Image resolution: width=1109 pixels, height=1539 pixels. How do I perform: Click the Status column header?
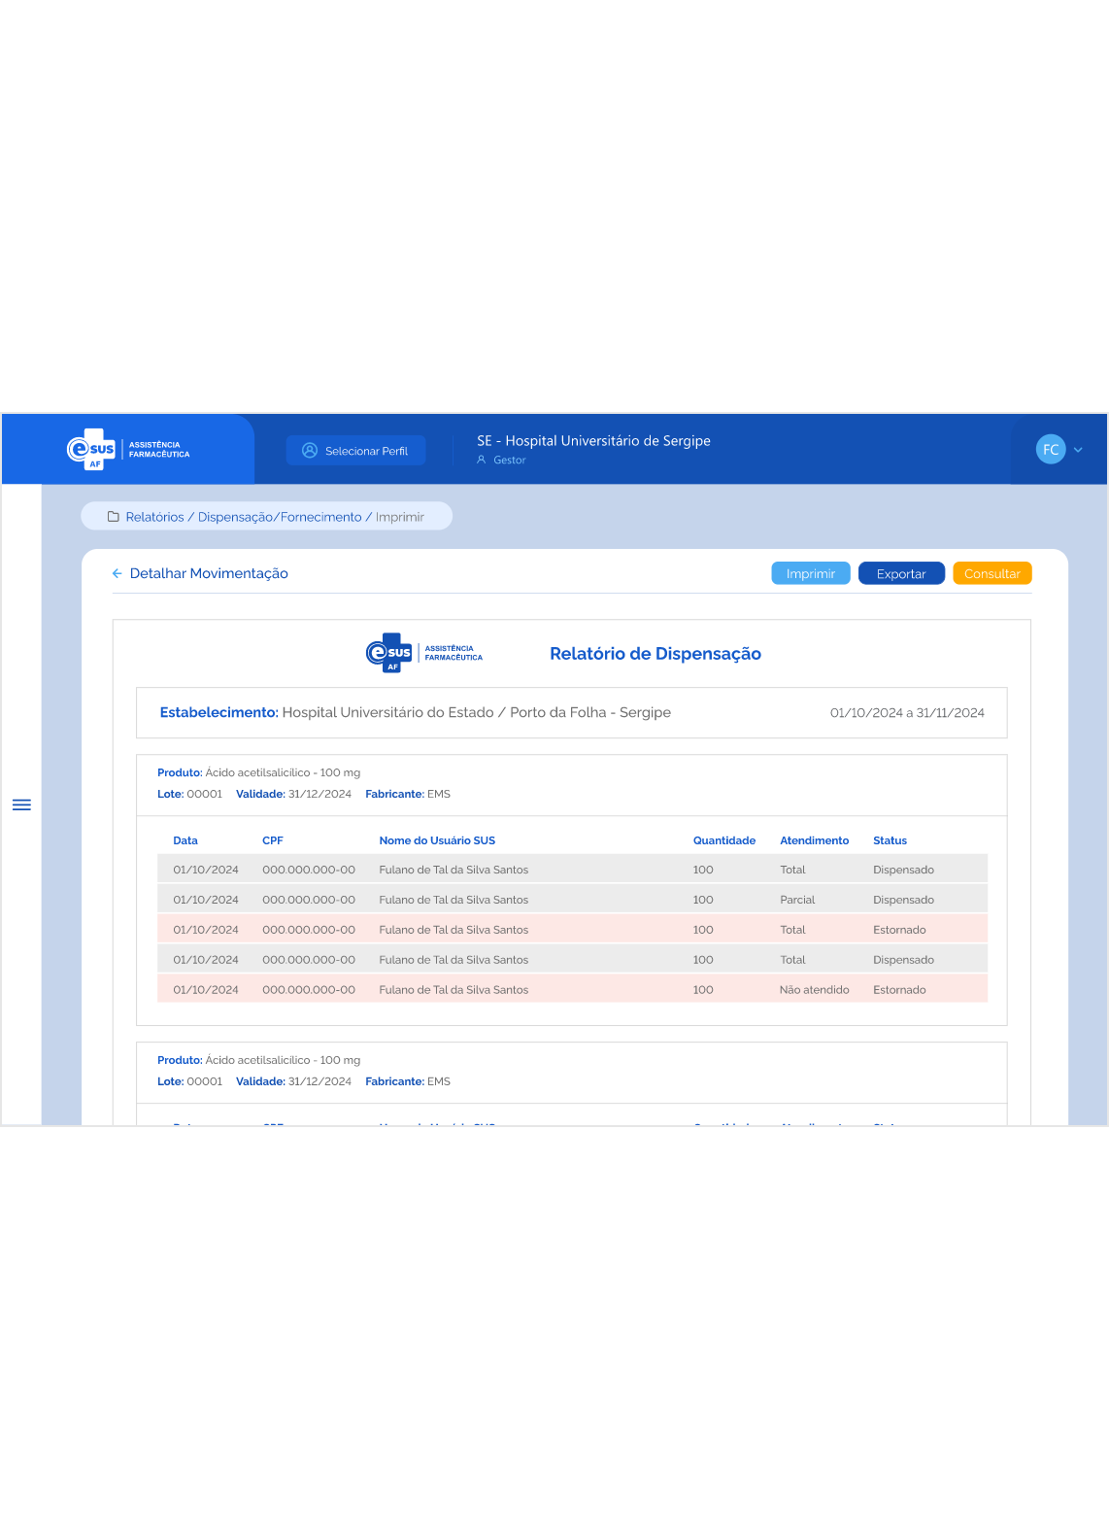tap(890, 840)
